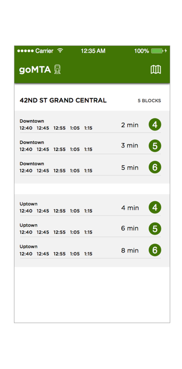Select the Uptown 6 train badge

[x=155, y=250]
